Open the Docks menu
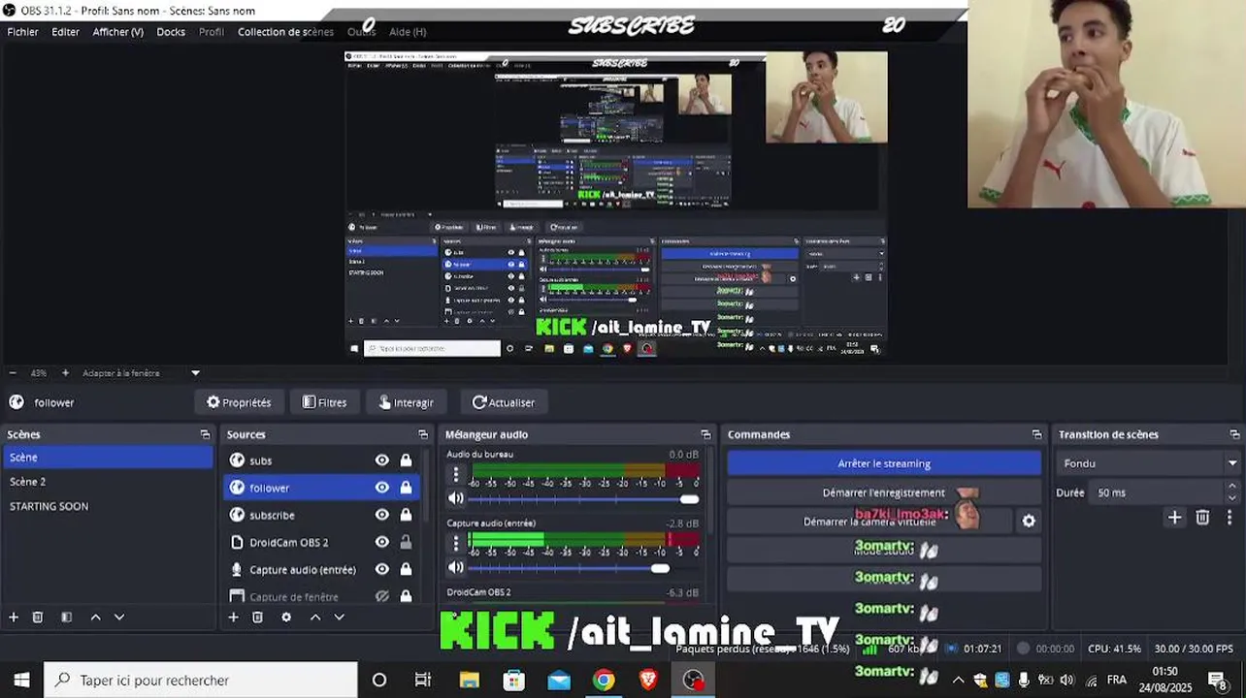The height and width of the screenshot is (698, 1246). (171, 32)
